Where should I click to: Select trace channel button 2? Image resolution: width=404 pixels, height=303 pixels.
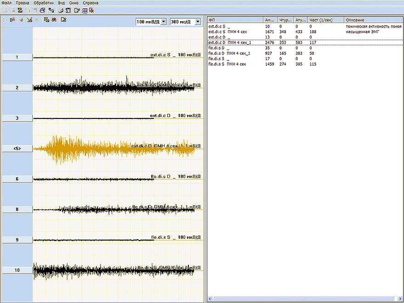pyautogui.click(x=17, y=88)
